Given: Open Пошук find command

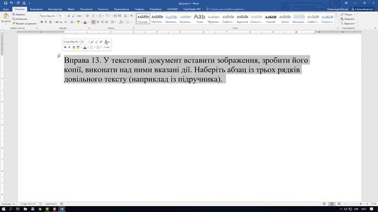Looking at the screenshot, I should [348, 14].
